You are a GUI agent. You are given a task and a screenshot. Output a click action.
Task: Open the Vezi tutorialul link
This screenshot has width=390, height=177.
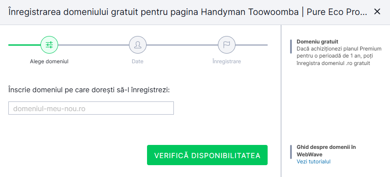(313, 162)
